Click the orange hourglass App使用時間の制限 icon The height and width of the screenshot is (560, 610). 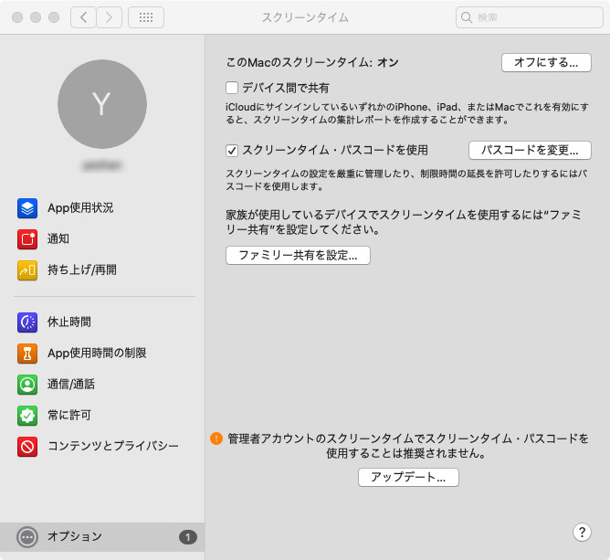[x=27, y=354]
